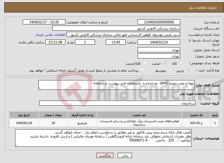Click the deadline date field 1404/01/19
Viewport: 224px width, 163px height.
click(159, 42)
